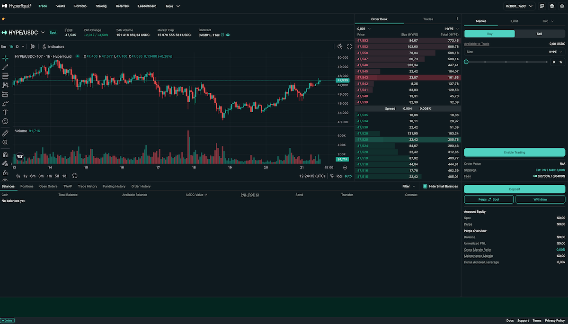This screenshot has height=324, width=568.
Task: Click the Perps ⇄ Spot transfer button
Action: 489,199
